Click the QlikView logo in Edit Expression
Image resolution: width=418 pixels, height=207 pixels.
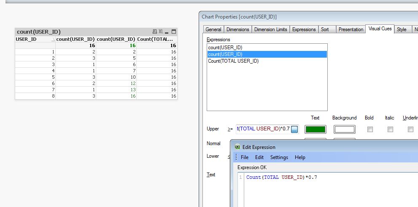pyautogui.click(x=237, y=147)
